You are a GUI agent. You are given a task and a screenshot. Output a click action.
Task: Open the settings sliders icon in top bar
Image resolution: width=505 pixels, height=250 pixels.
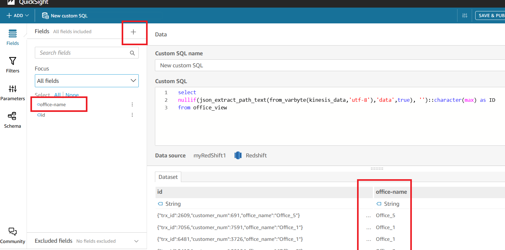[465, 15]
